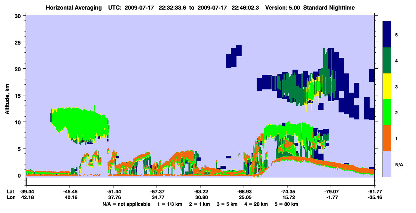The height and width of the screenshot is (213, 416).
Task: Click the dark blue level 5 color bar segment
Action: 387,34
